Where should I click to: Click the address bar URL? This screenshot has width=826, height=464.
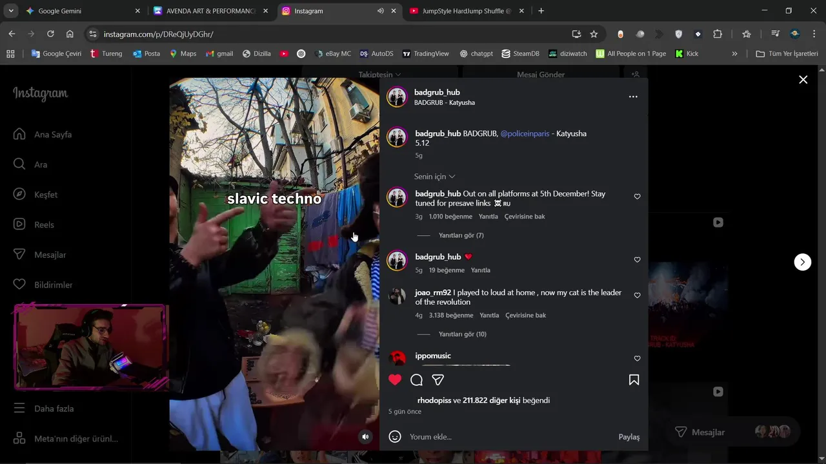[x=158, y=34]
